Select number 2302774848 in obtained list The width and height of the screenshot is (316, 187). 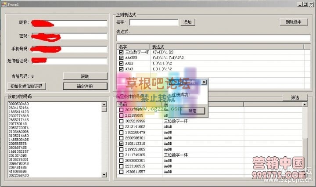(x=19, y=116)
